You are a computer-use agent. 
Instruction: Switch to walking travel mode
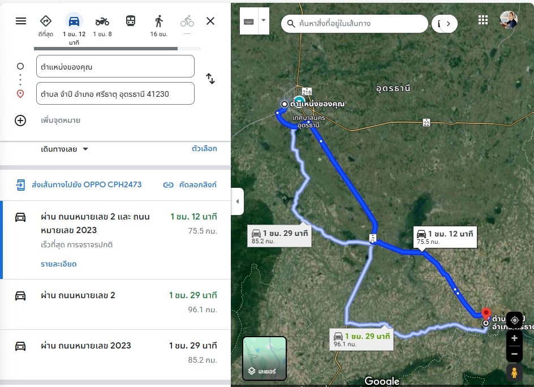coord(159,21)
